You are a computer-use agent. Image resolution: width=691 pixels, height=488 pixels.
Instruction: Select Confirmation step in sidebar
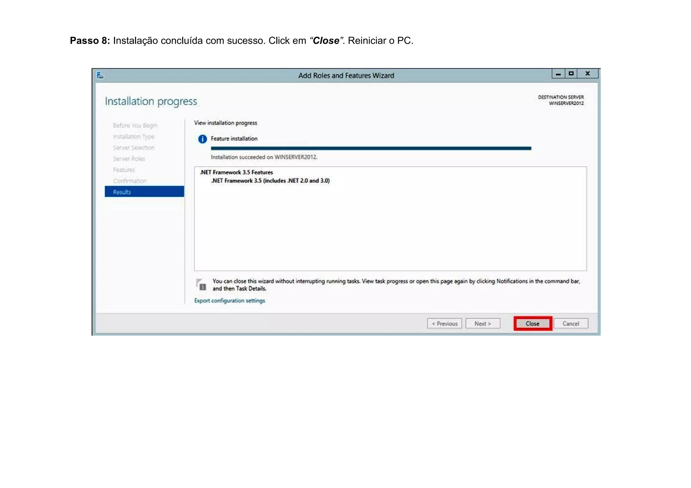point(130,181)
